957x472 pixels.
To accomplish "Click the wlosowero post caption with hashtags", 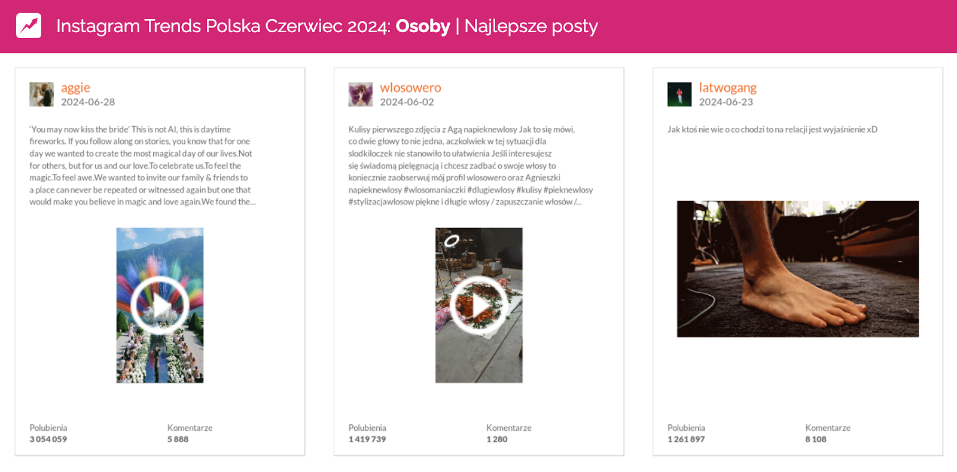I will point(470,165).
